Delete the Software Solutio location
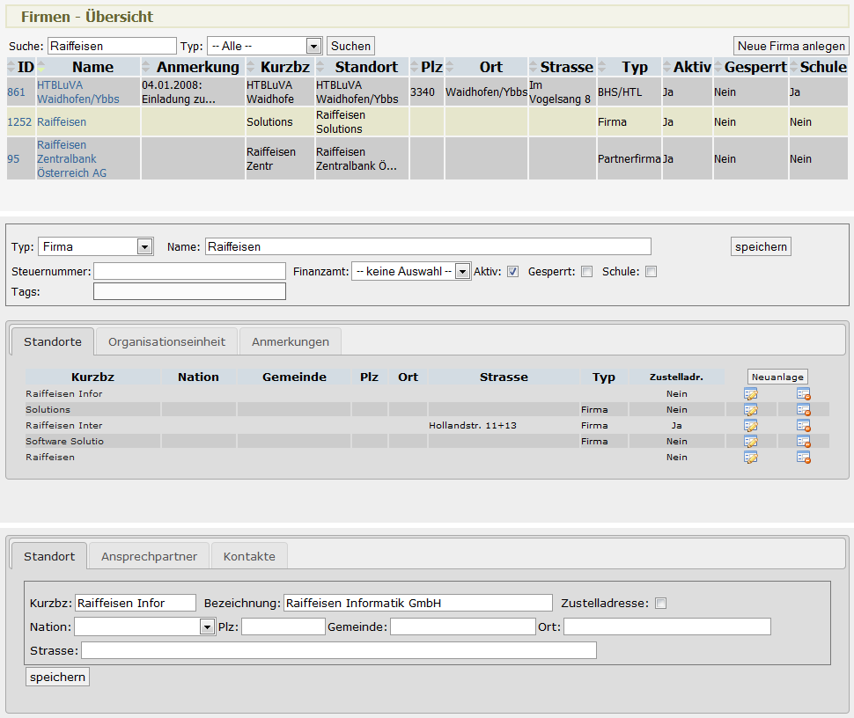The height and width of the screenshot is (718, 854). pyautogui.click(x=803, y=442)
